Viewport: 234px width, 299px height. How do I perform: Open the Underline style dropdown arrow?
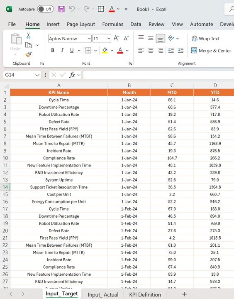(x=79, y=51)
